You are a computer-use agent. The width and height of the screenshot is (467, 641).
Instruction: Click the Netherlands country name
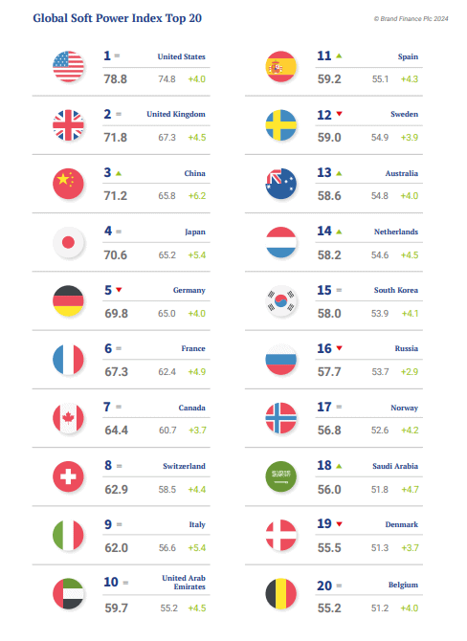coord(396,232)
